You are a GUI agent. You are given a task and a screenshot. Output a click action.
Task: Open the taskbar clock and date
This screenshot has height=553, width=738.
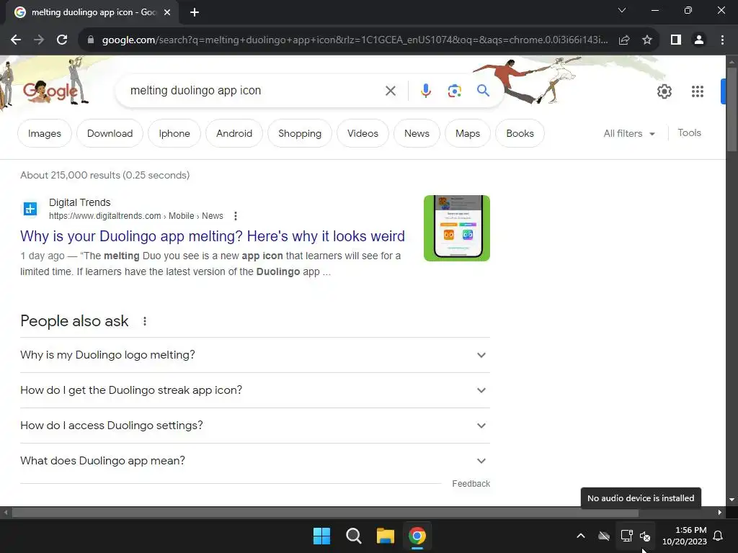click(x=685, y=536)
